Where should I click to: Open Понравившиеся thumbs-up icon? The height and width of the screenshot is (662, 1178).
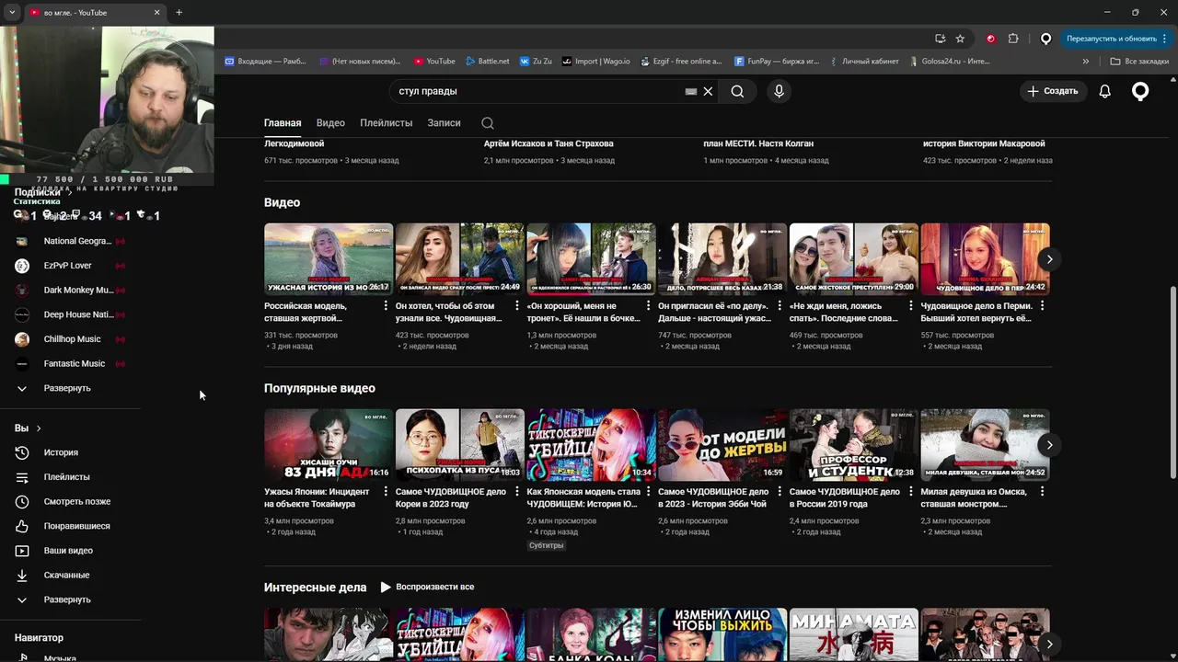click(22, 526)
